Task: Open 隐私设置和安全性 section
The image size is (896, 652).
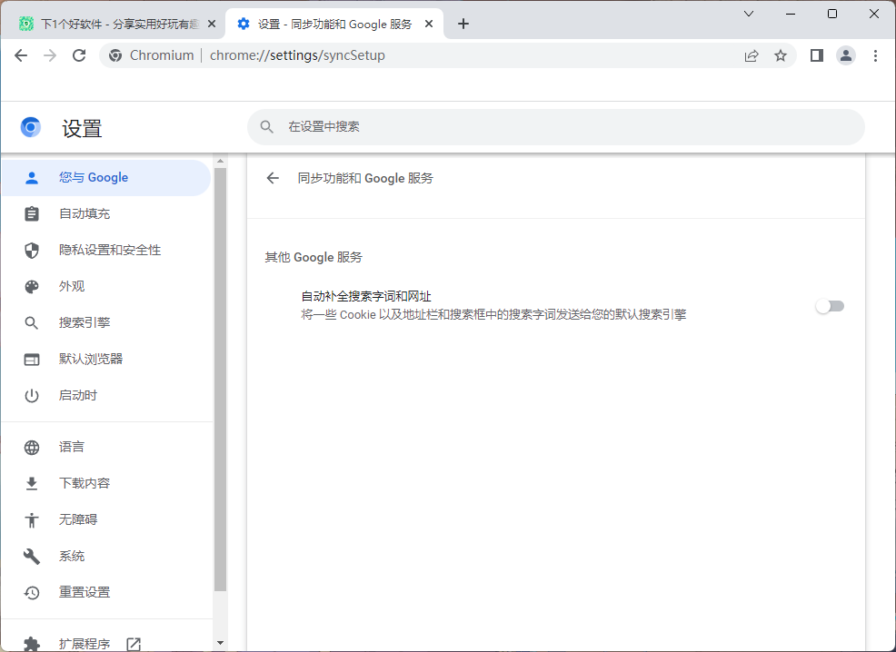Action: (106, 250)
